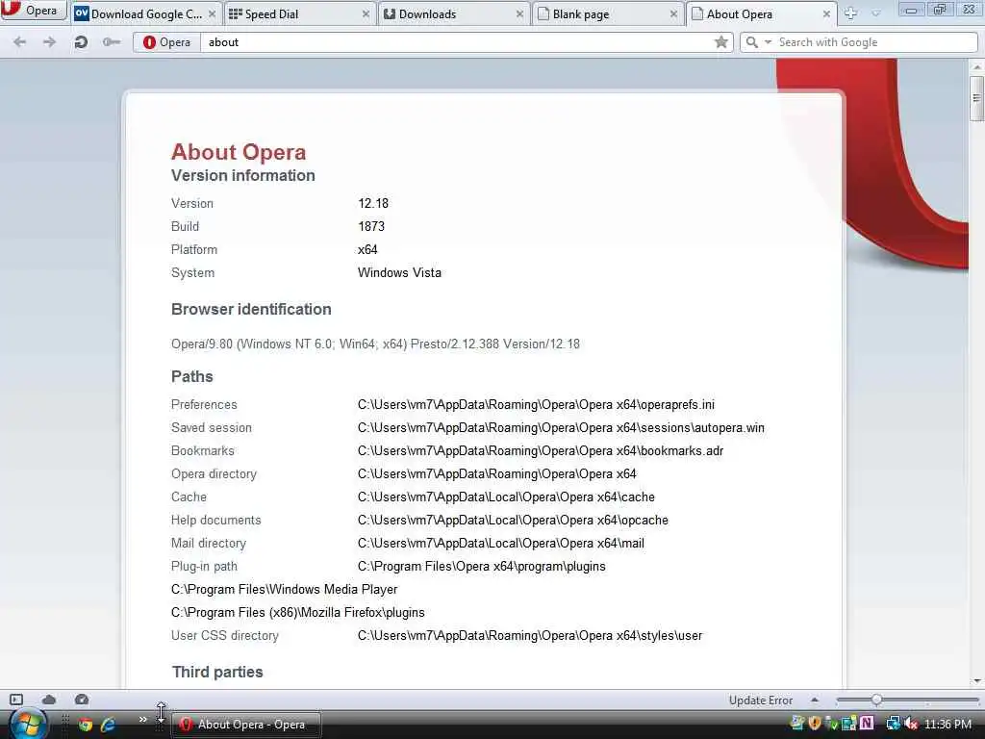Image resolution: width=985 pixels, height=739 pixels.
Task: Focus the address field showing 'about'
Action: [x=457, y=42]
